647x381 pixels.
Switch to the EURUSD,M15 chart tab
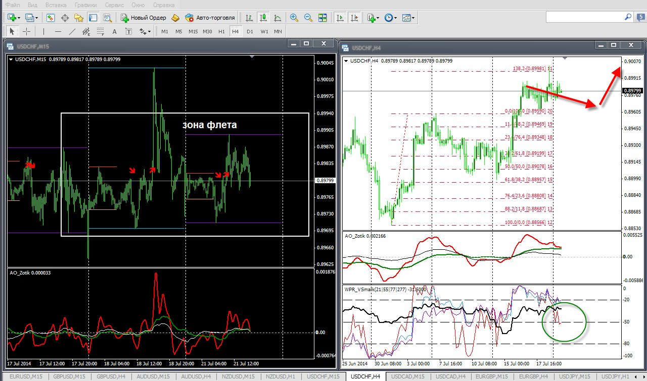(x=24, y=376)
